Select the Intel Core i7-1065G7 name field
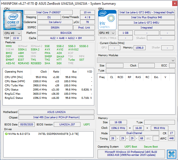Screen dimensions: 178x160 (x=48, y=12)
